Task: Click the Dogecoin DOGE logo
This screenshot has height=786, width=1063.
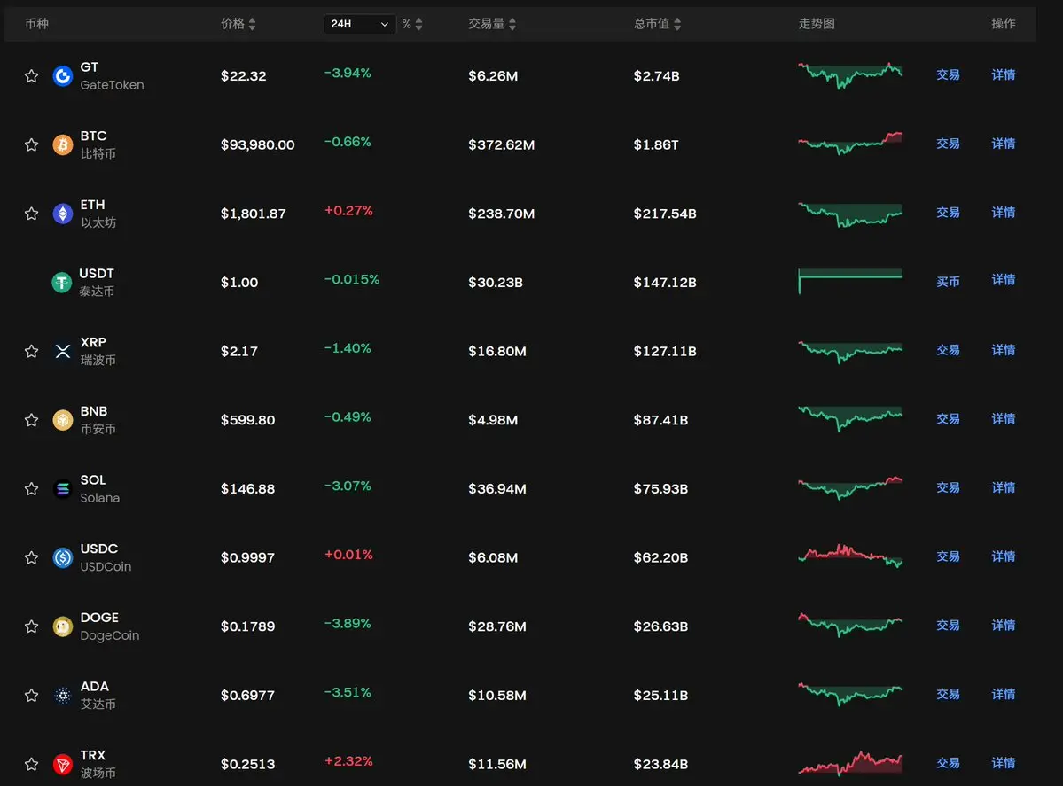Action: pos(62,626)
